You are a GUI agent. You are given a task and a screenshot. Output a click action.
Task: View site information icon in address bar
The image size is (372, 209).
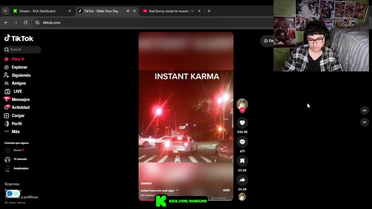pos(37,23)
